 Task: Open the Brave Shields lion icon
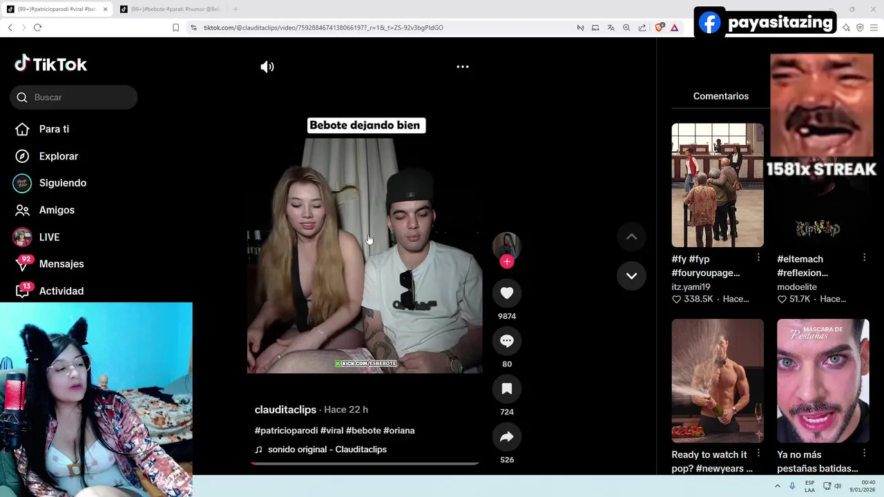pos(659,28)
